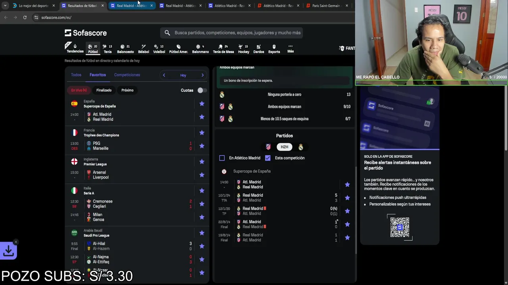
Task: Uncheck the Esta competición checkbox
Action: pos(268,158)
